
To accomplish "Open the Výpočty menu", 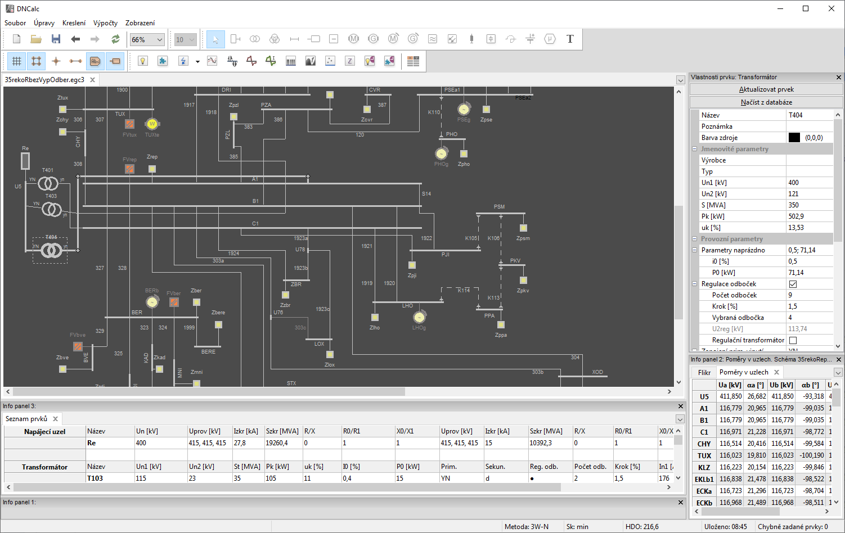I will click(x=105, y=23).
